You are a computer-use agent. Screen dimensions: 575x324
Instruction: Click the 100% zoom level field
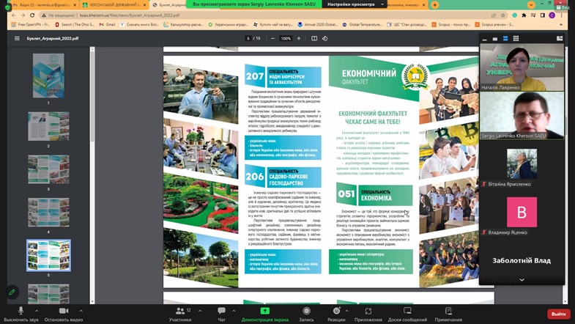point(286,38)
